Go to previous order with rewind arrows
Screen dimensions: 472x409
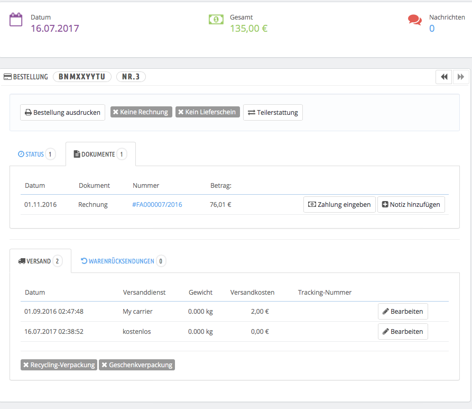[444, 77]
